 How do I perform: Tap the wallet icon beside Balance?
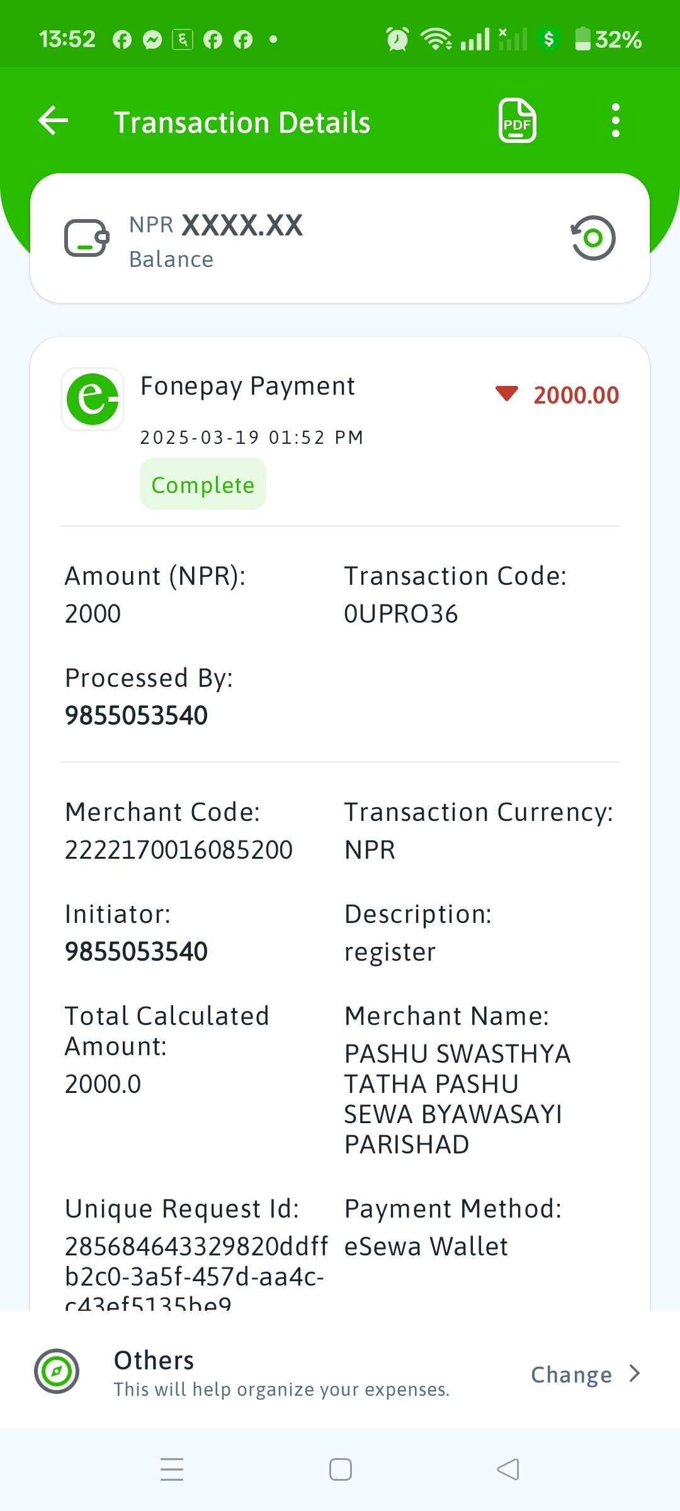point(87,238)
